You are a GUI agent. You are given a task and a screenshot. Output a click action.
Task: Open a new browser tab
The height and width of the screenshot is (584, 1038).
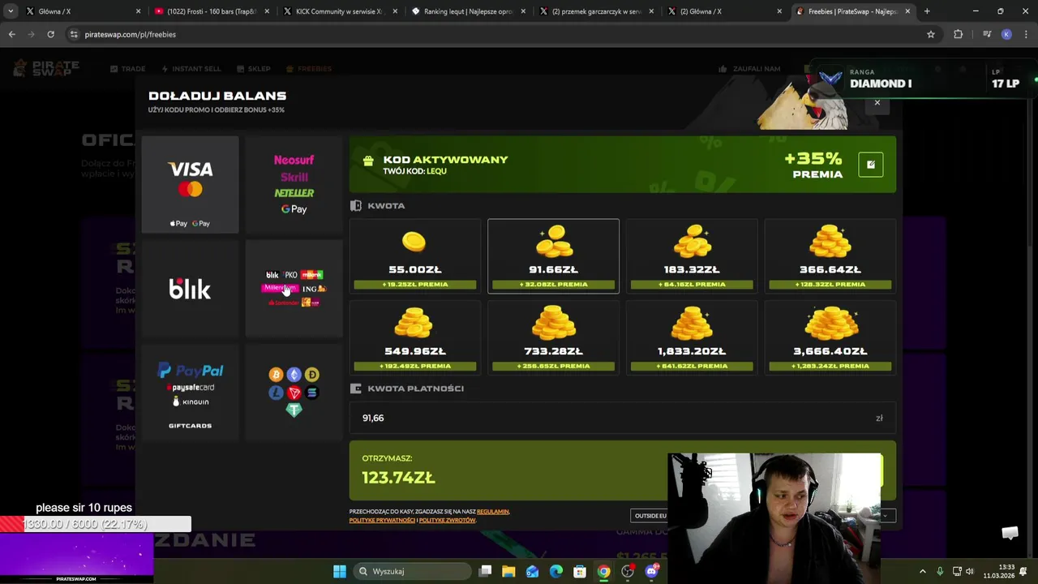coord(927,11)
